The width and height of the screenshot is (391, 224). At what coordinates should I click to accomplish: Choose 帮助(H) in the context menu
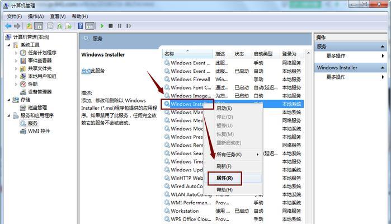[x=233, y=190]
